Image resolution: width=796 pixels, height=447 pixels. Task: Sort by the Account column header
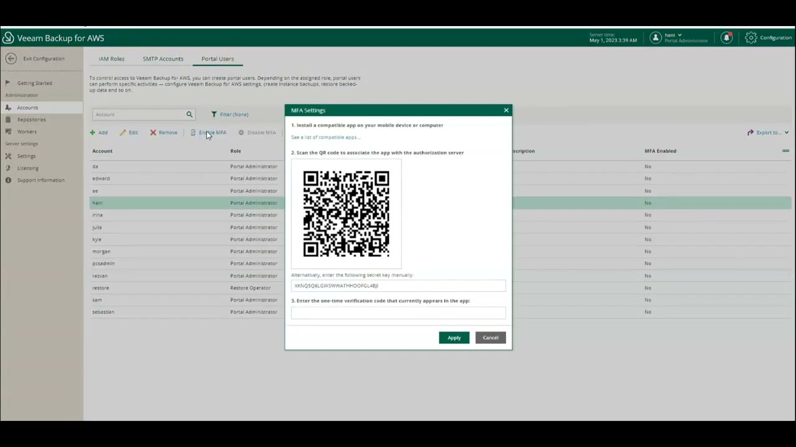click(x=103, y=151)
